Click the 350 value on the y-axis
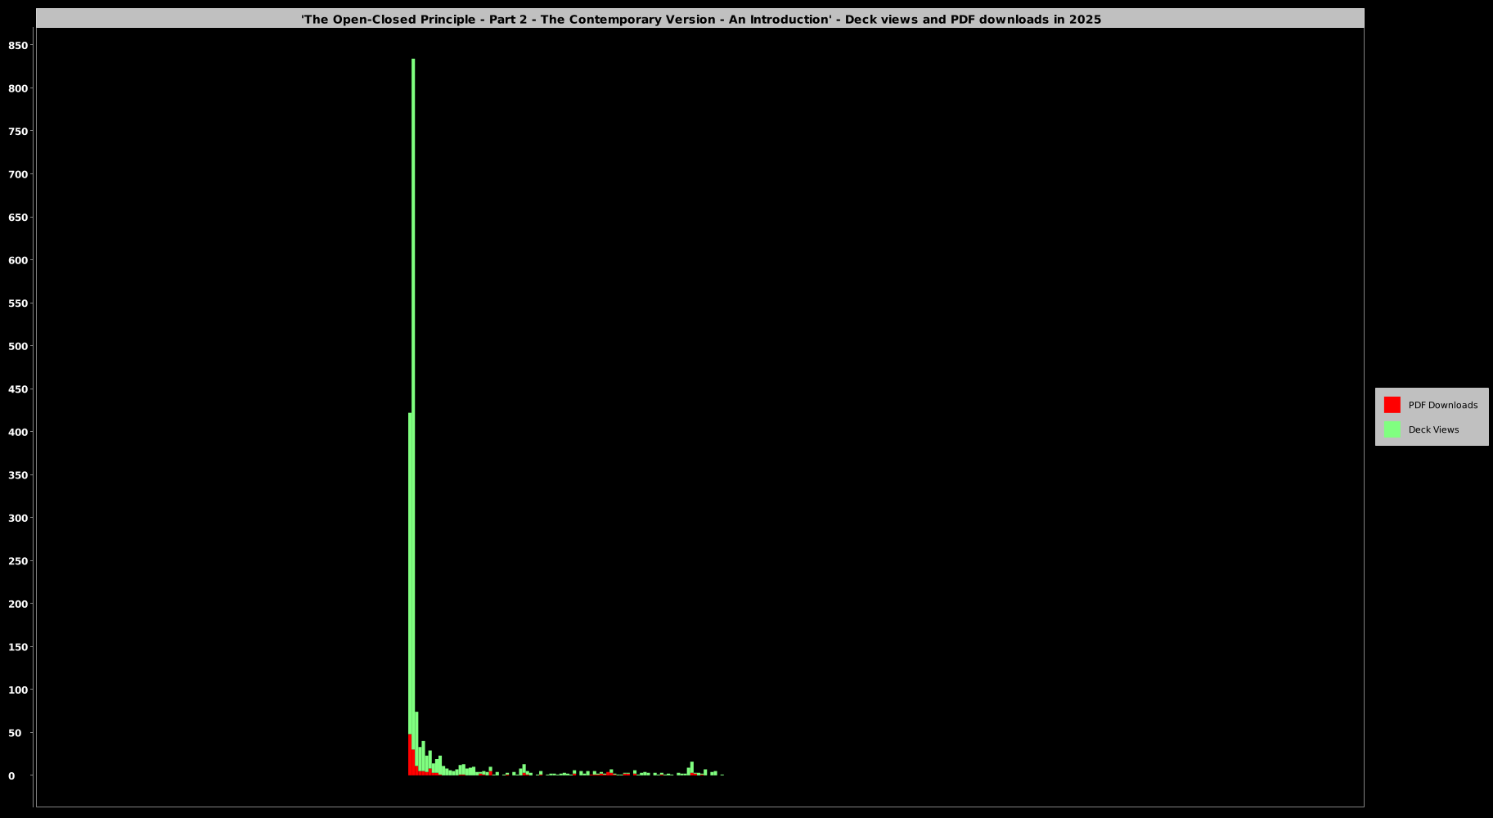 18,475
